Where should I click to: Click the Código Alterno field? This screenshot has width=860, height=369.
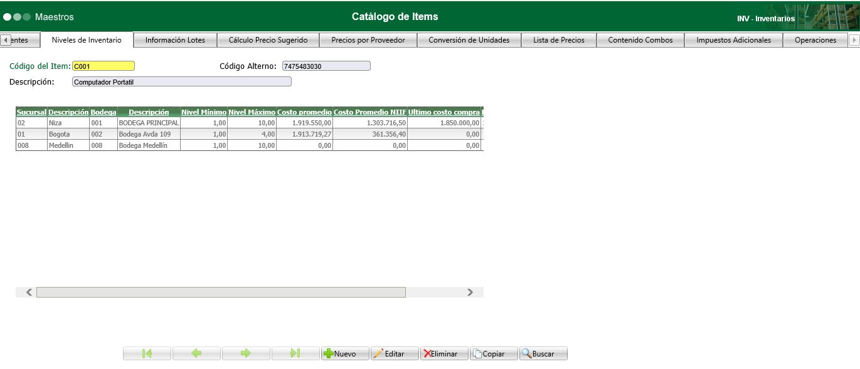coord(326,66)
